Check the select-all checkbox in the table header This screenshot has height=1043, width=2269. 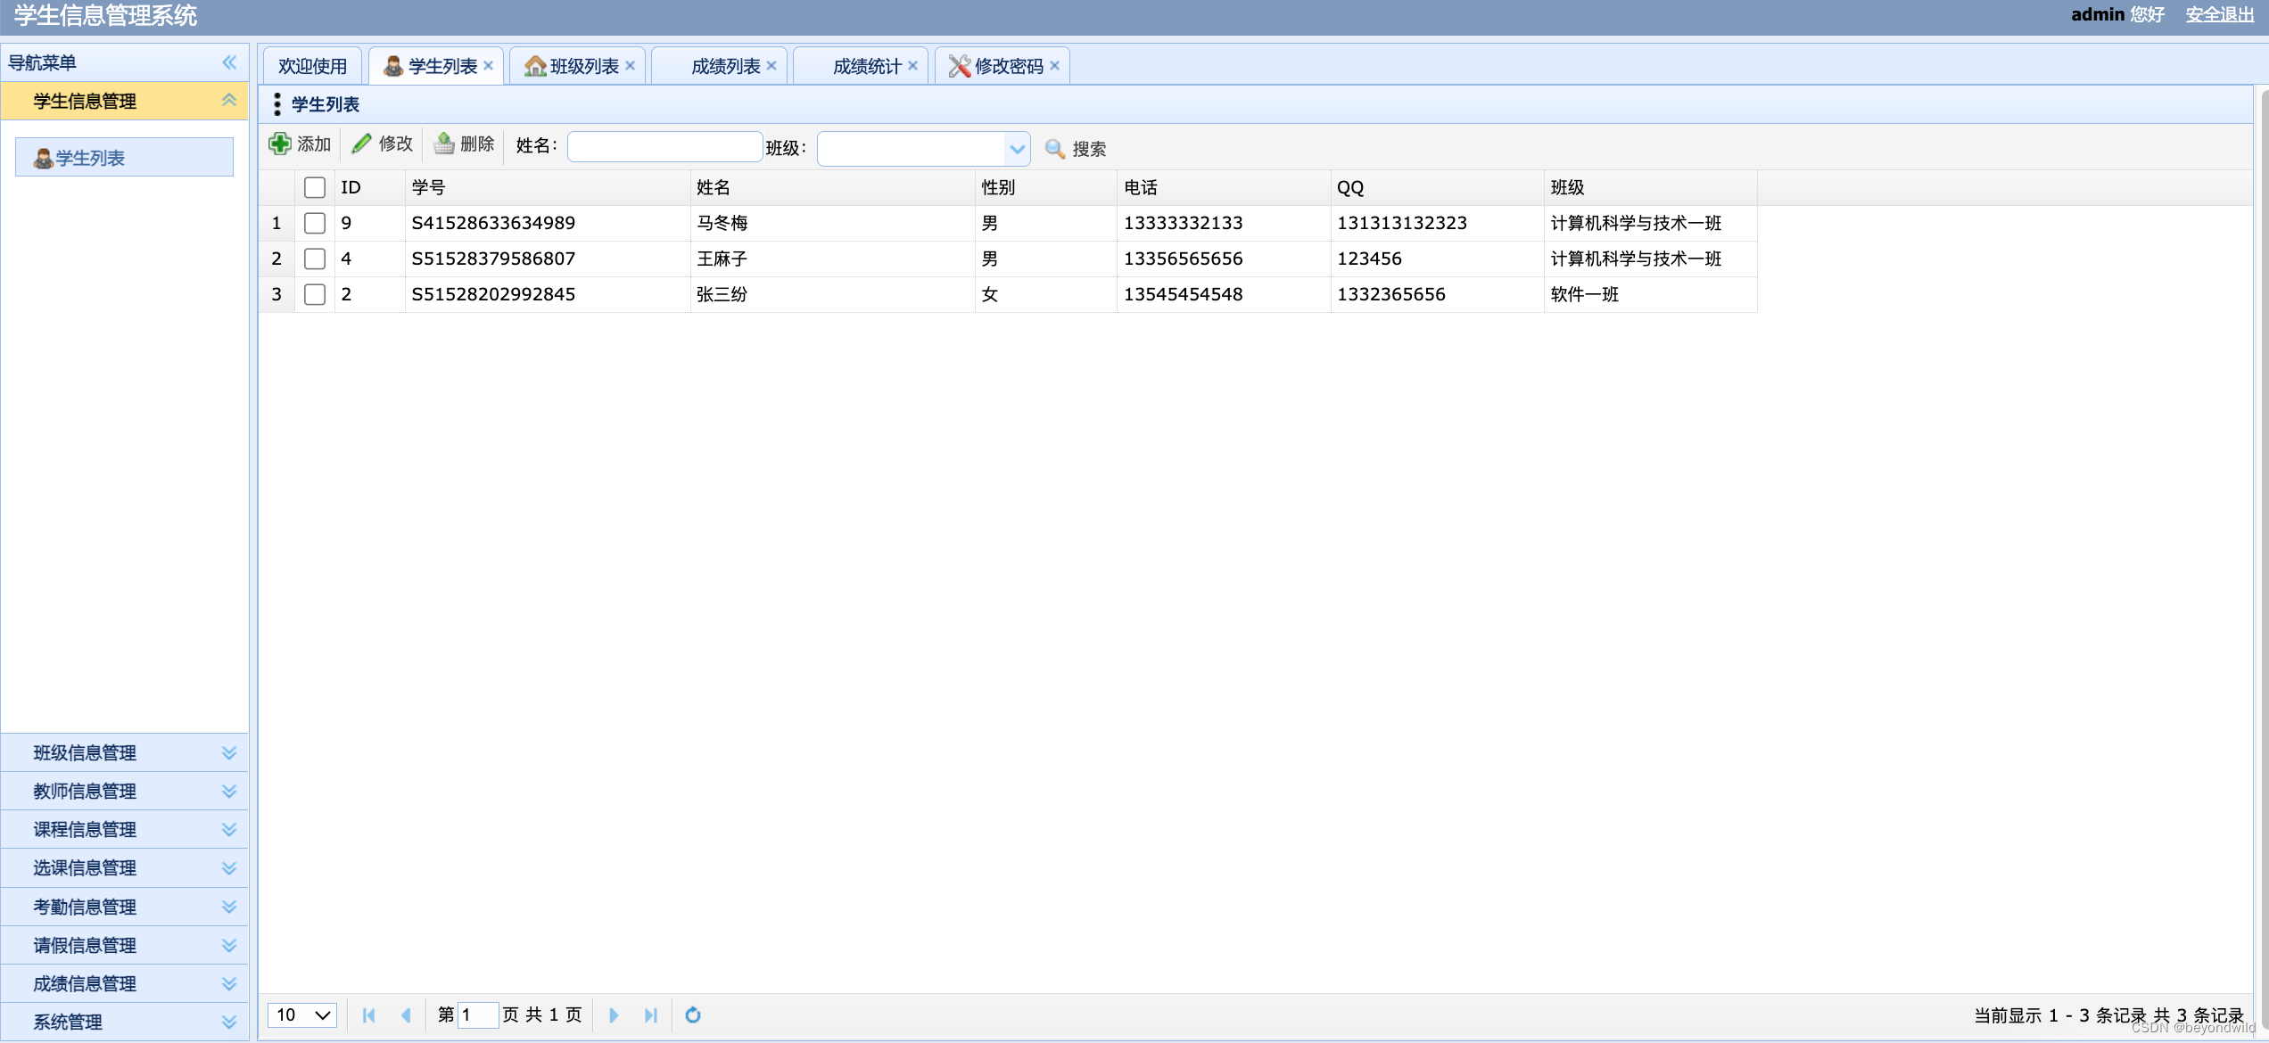pos(314,187)
